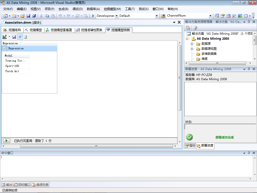The width and height of the screenshot is (257, 193).
Task: Click the Paste clipboard icon
Action: [x=53, y=16]
